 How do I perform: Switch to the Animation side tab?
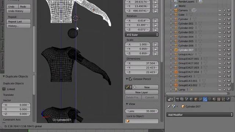coord(2,32)
